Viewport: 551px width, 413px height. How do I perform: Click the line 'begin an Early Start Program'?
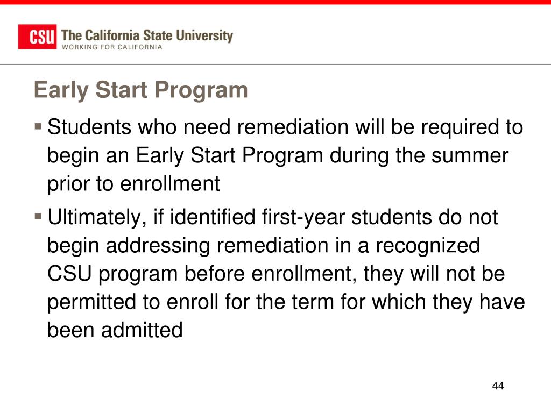click(278, 155)
